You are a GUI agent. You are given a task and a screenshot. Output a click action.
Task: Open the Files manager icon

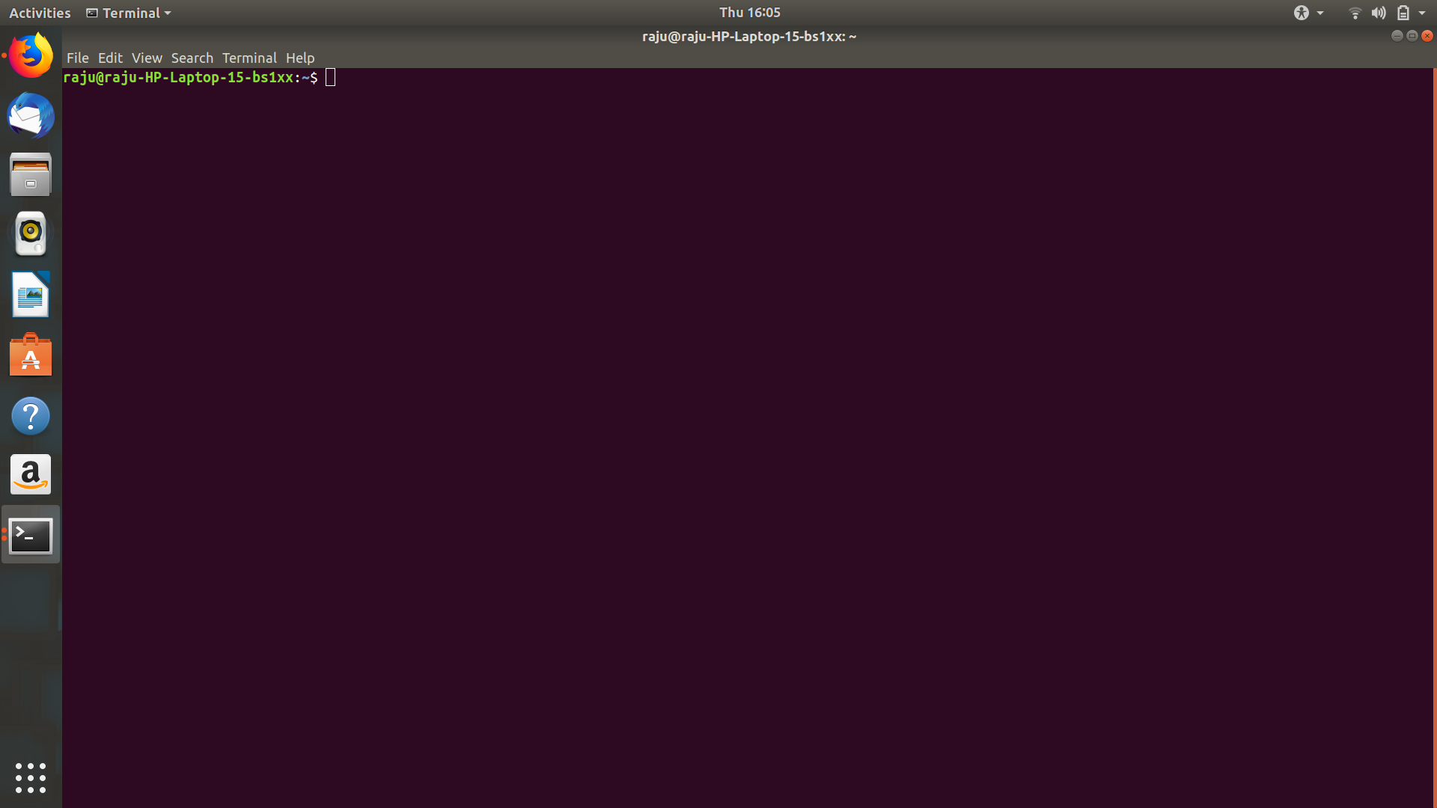(x=31, y=175)
